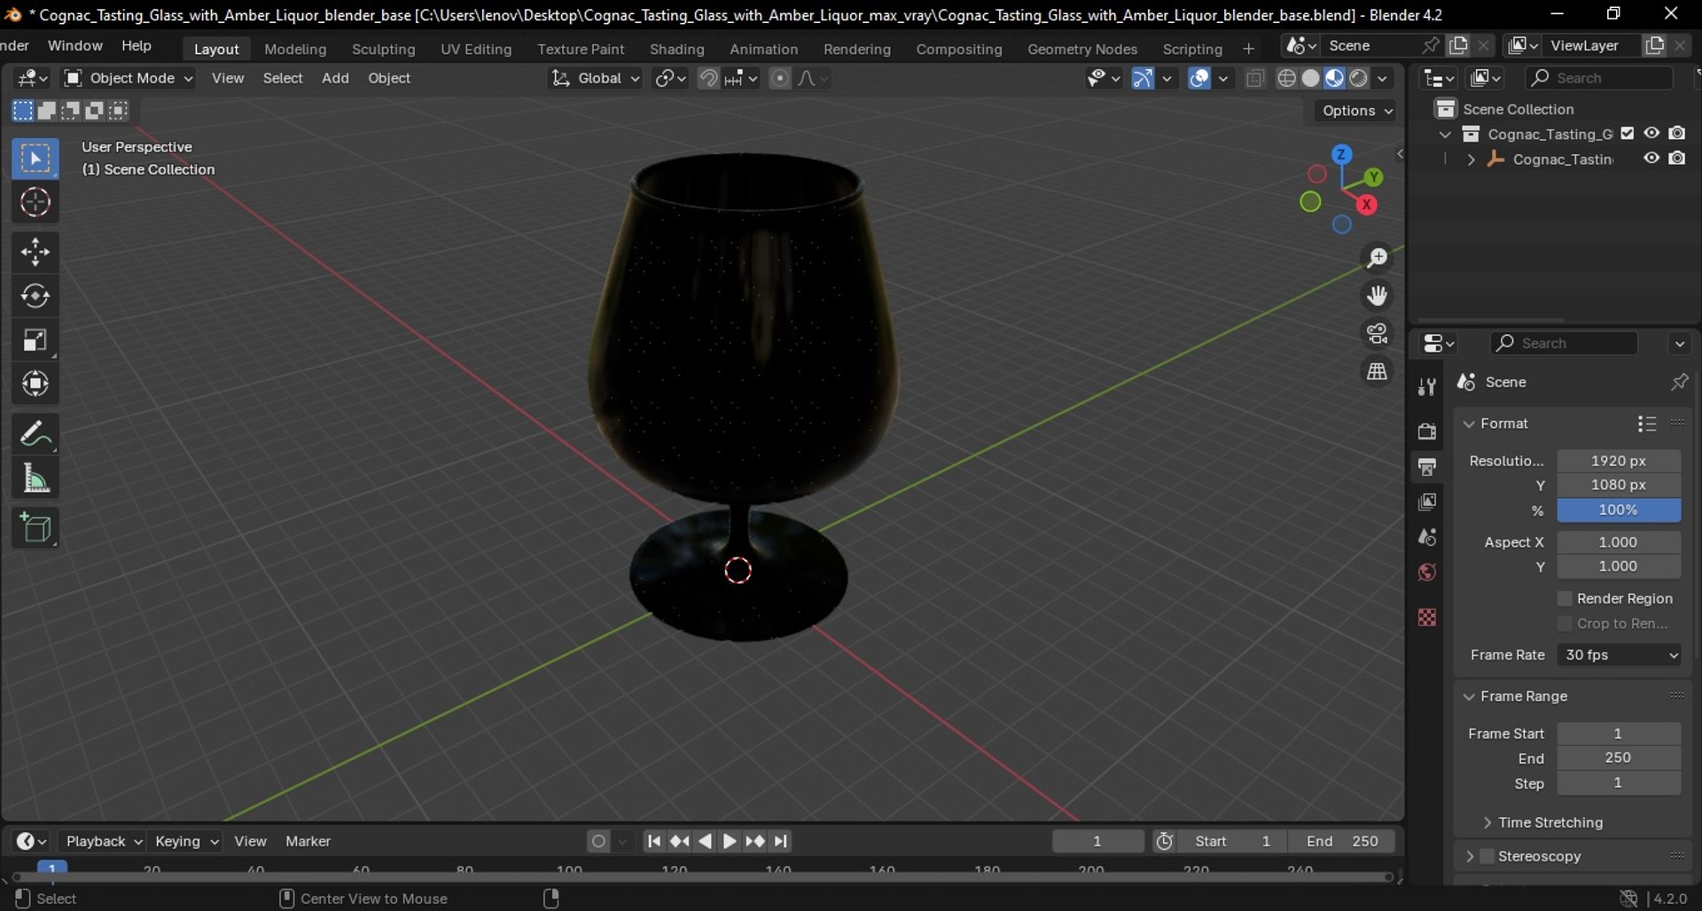Screen dimensions: 1702x911
Task: Enable the Render Region checkbox
Action: tap(1565, 599)
